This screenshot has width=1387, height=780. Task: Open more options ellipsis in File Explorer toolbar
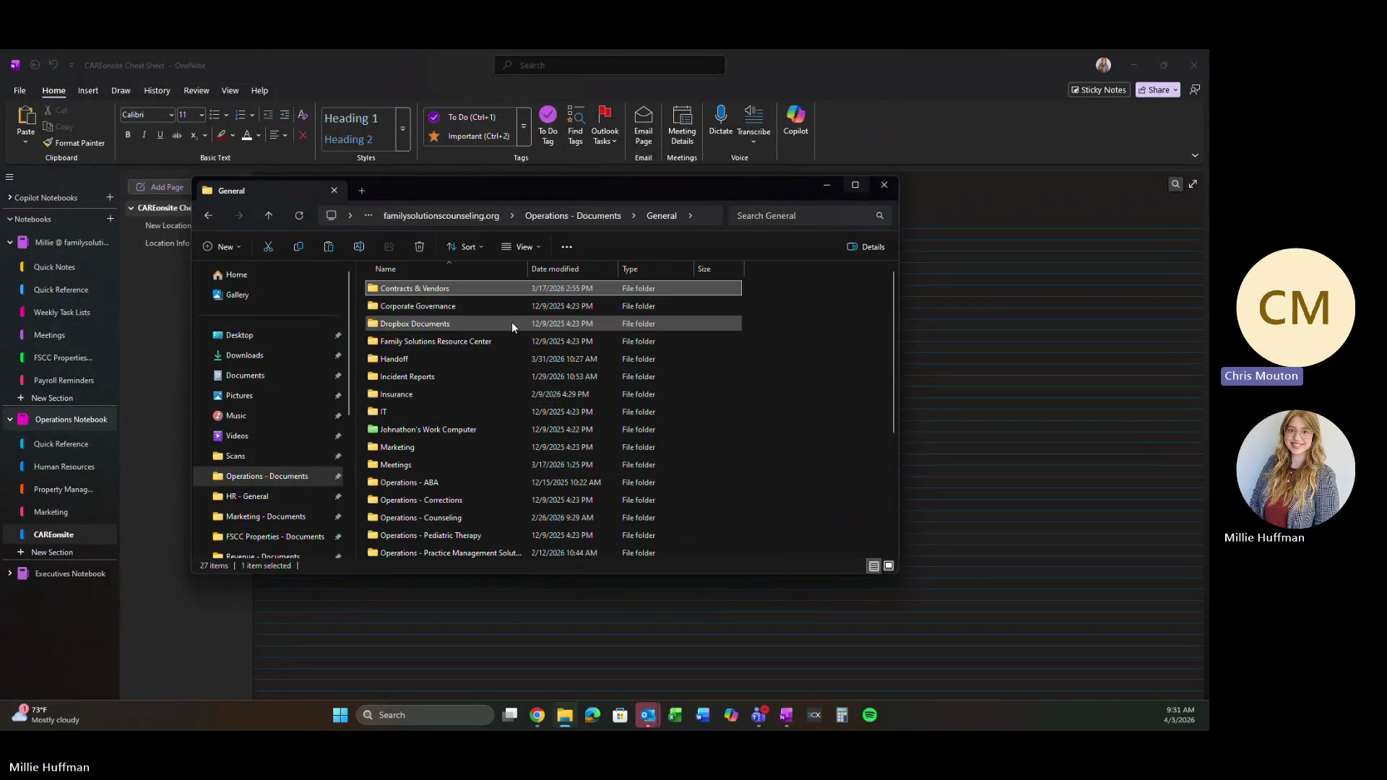pyautogui.click(x=566, y=247)
